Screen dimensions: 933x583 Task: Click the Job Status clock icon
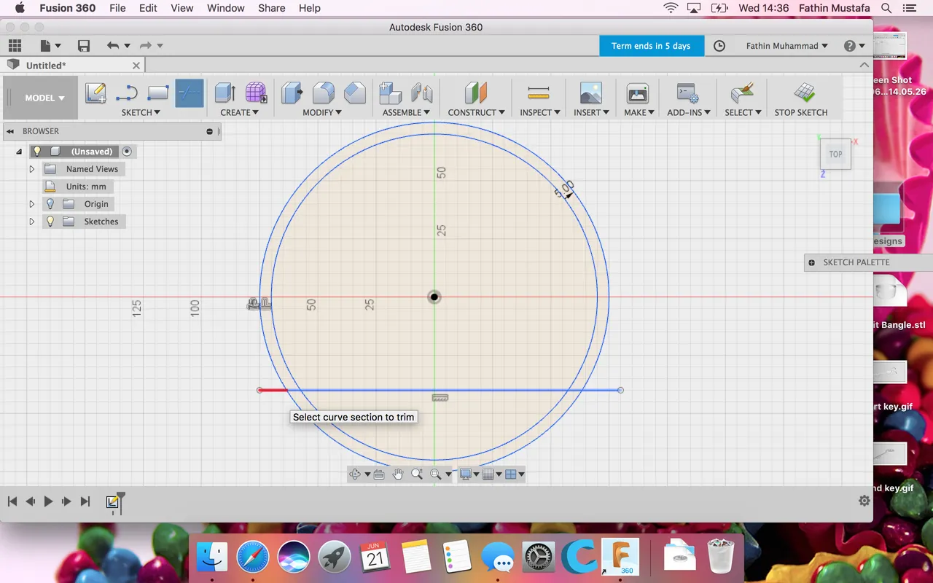tap(719, 46)
